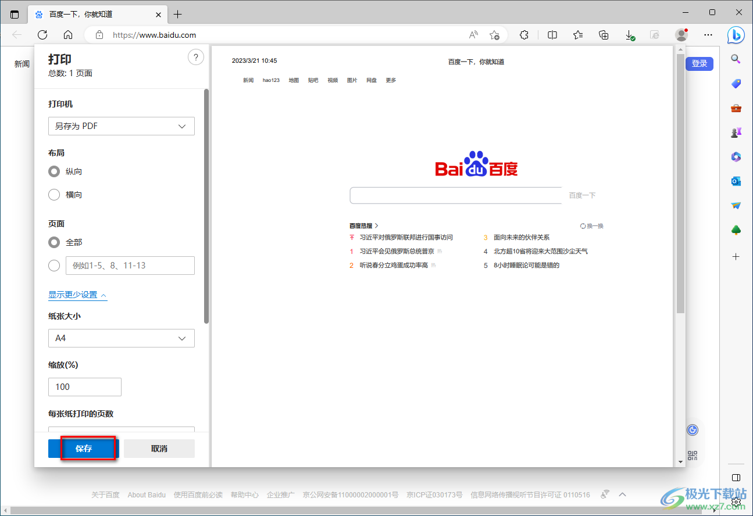
Task: Open the red toolbox tools icon
Action: [x=736, y=108]
